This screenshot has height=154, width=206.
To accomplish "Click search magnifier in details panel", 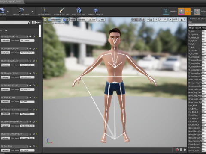I will 29,22.
